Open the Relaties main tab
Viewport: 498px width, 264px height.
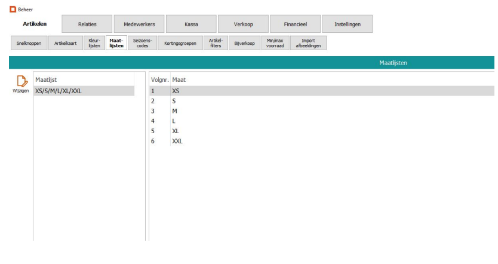(x=87, y=23)
